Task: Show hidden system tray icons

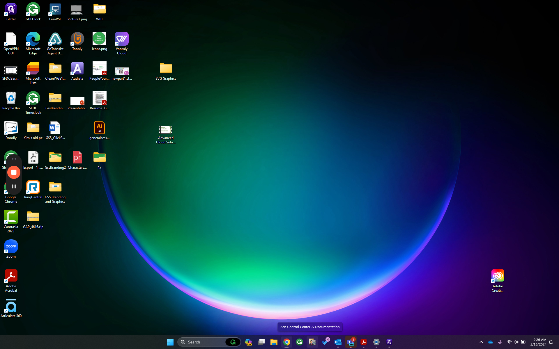Action: pos(481,342)
